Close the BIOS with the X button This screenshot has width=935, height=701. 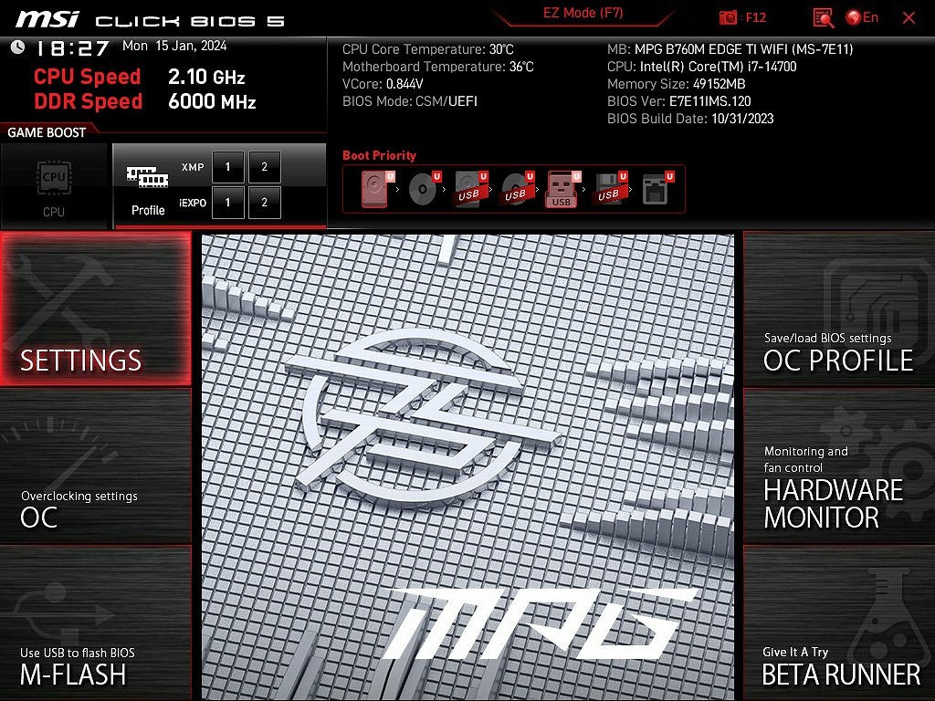(x=909, y=18)
